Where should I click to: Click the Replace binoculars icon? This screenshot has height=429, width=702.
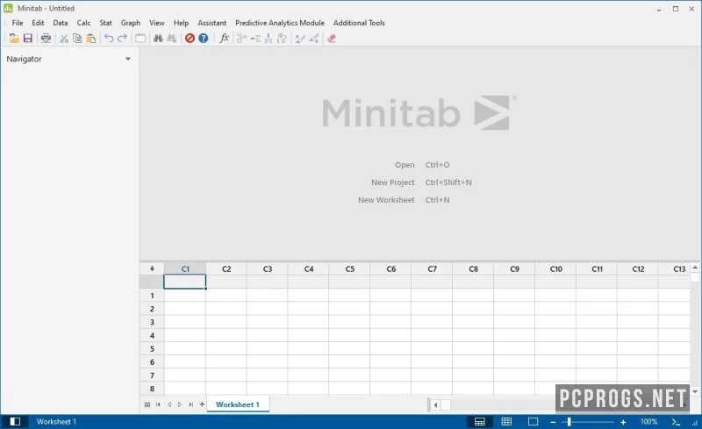pos(171,39)
